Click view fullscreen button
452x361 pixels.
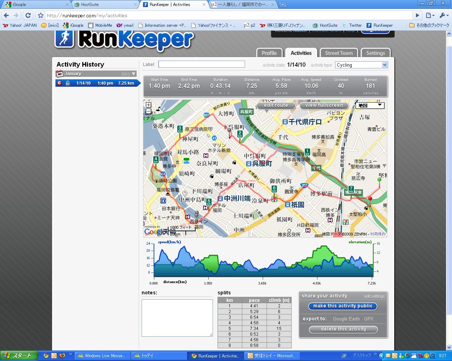tap(324, 105)
